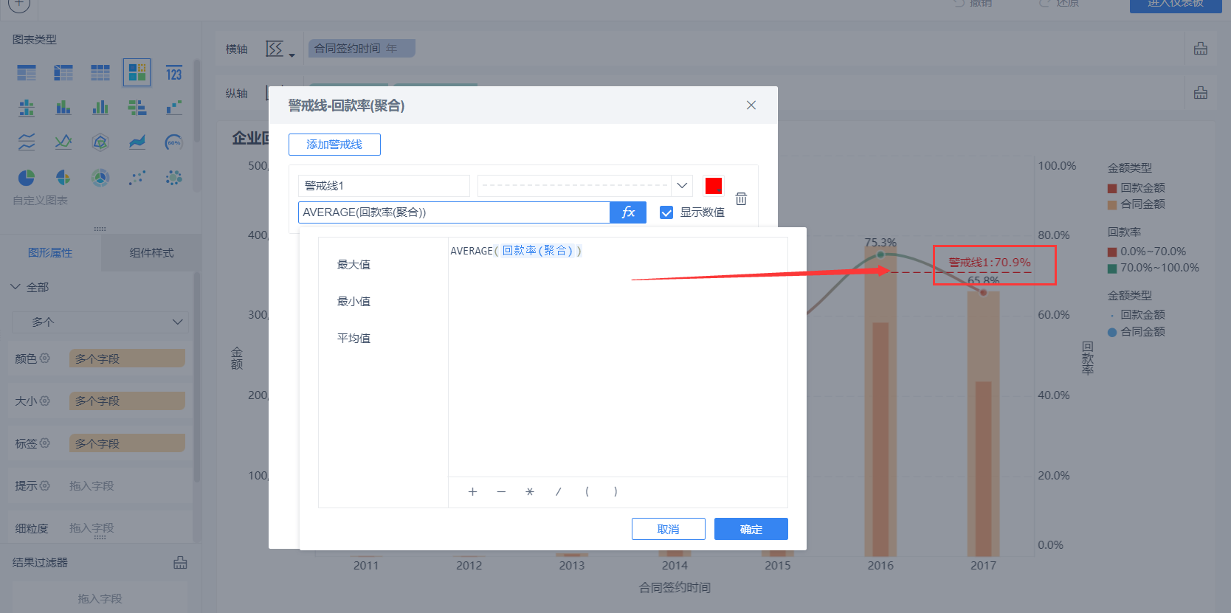
Task: Toggle the 70.0%~100.0% legend entry
Action: point(1153,268)
